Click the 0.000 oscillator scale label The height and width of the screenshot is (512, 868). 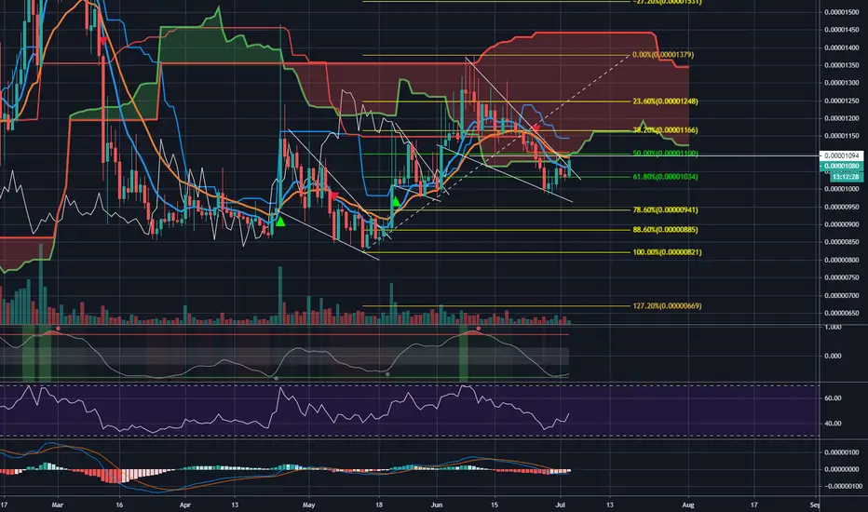click(833, 356)
